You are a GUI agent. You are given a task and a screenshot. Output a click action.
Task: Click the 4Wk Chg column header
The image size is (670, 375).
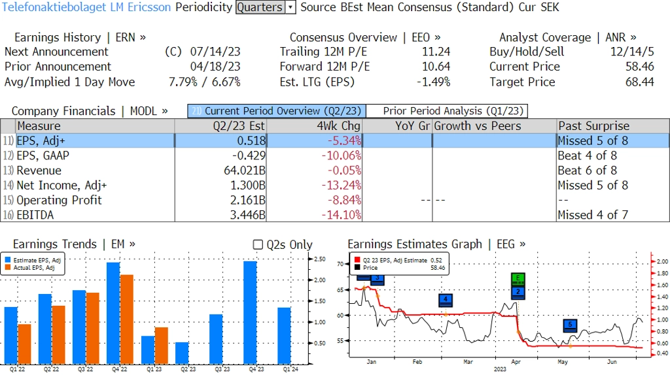click(x=314, y=126)
